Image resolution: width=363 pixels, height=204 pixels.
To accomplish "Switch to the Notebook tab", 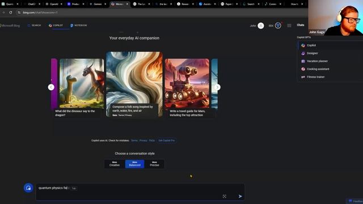I will click(x=79, y=25).
